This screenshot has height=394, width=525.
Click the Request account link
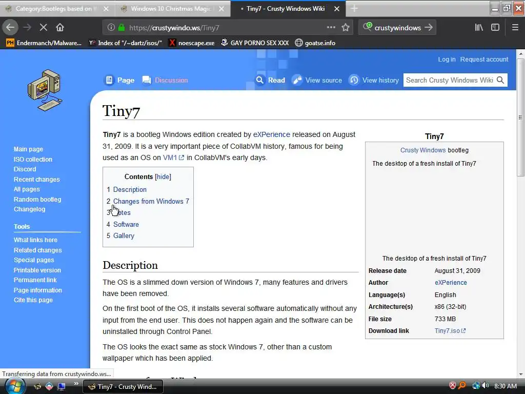pyautogui.click(x=484, y=60)
